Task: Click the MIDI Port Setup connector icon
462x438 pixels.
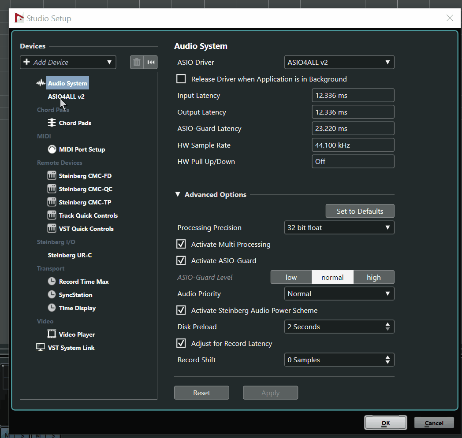Action: coord(52,149)
